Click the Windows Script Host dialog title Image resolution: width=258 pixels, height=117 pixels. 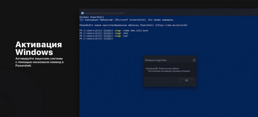[156, 60]
